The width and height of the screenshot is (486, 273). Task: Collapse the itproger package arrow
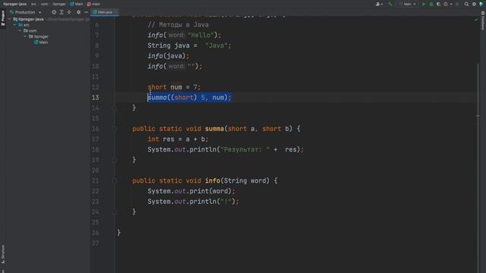tap(25, 36)
